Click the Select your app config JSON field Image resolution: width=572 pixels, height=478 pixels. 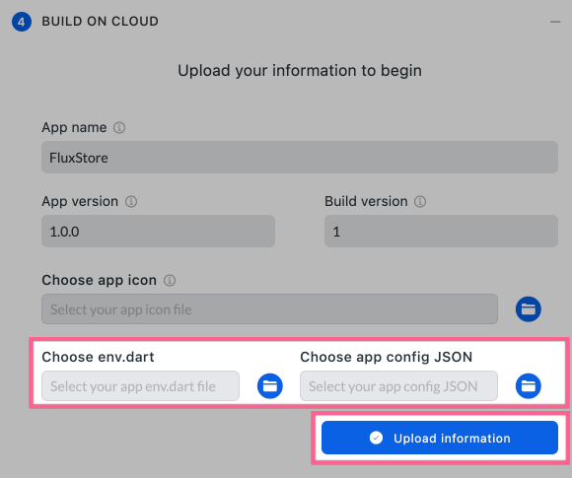(x=398, y=385)
